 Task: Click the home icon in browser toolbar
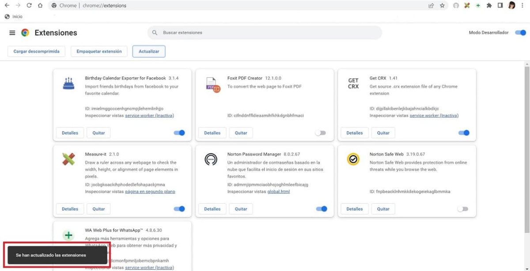(40, 6)
